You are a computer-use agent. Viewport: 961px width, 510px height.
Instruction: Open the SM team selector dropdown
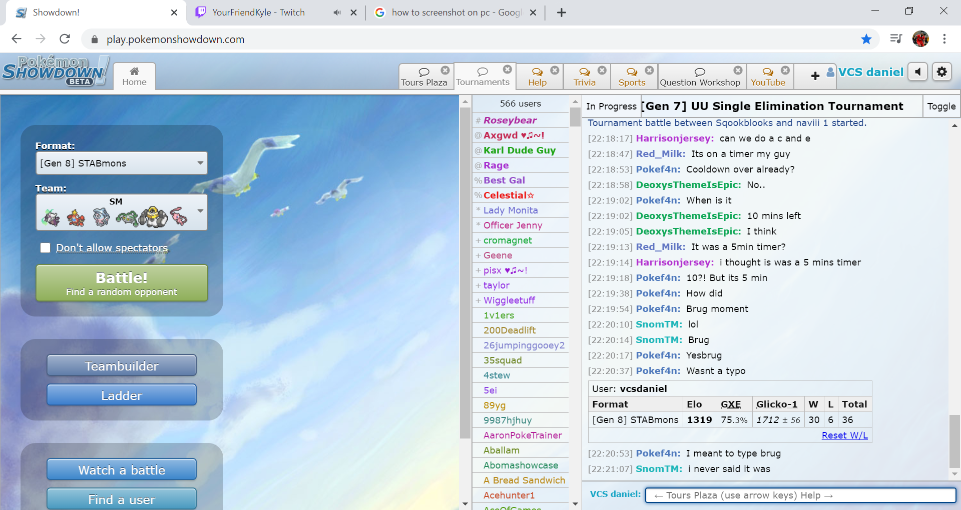pyautogui.click(x=122, y=212)
